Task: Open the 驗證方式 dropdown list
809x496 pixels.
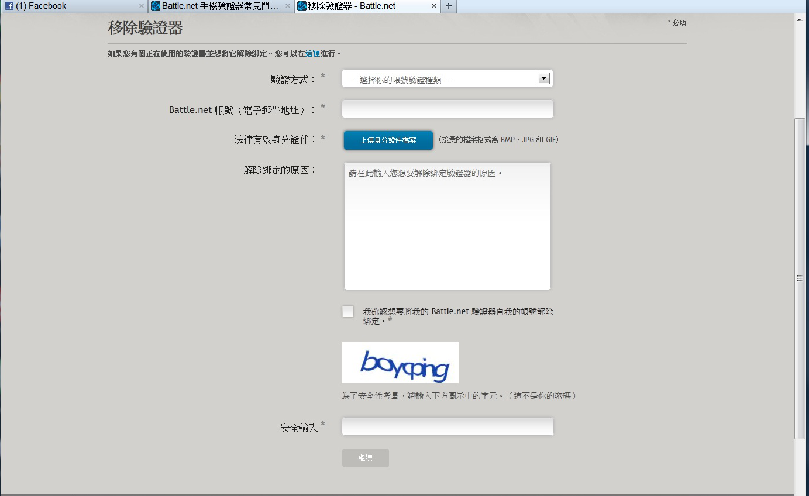Action: [447, 79]
